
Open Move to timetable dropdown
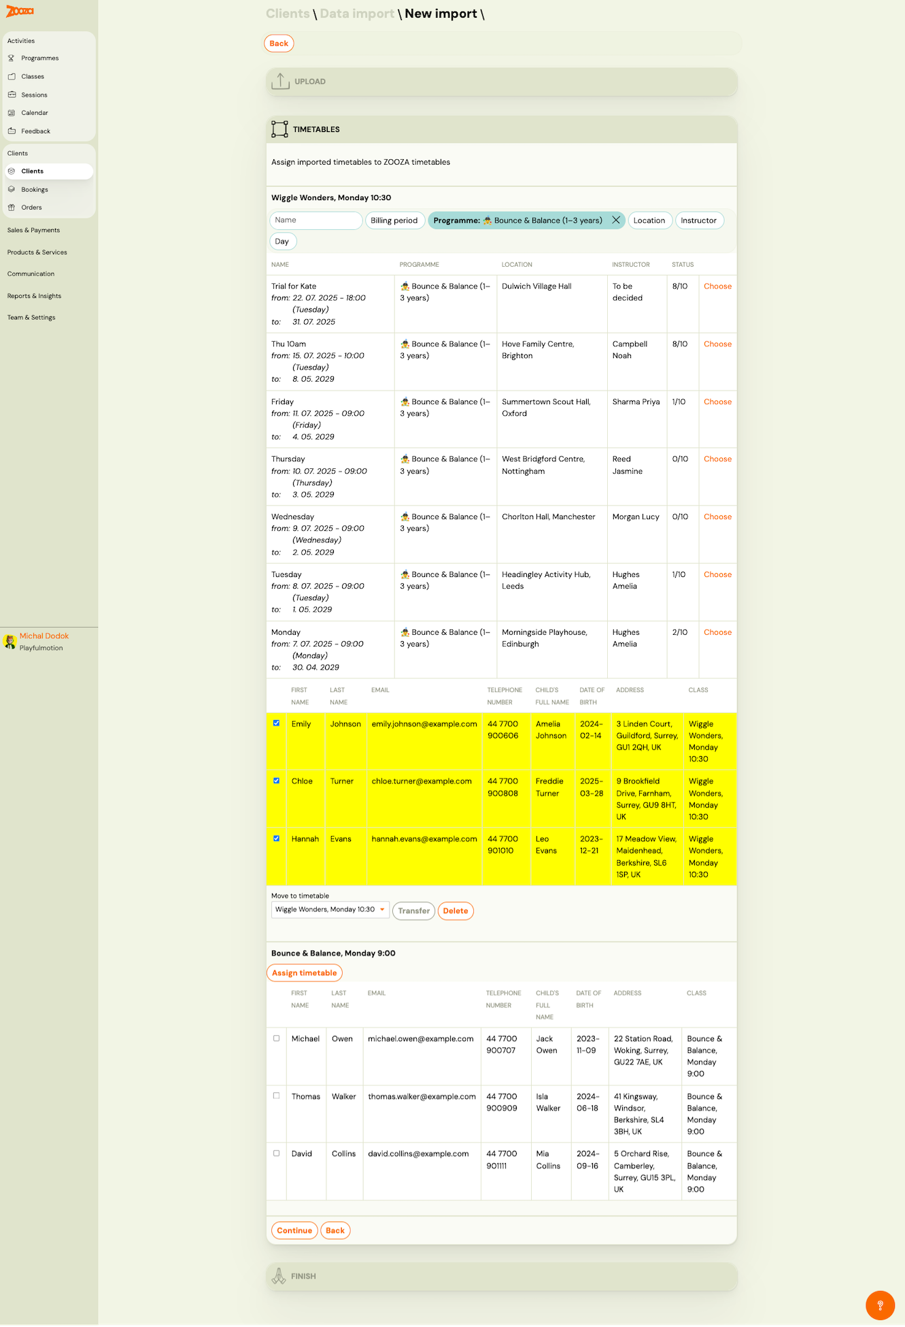[x=330, y=910]
